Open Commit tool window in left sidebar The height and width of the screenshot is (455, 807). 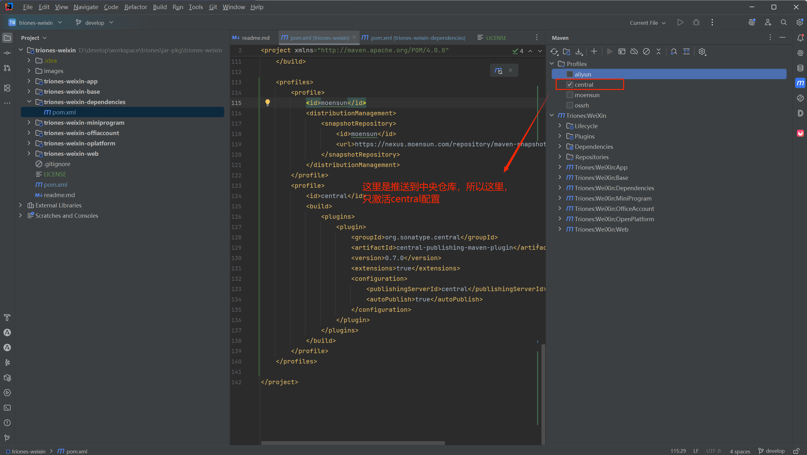pyautogui.click(x=7, y=53)
